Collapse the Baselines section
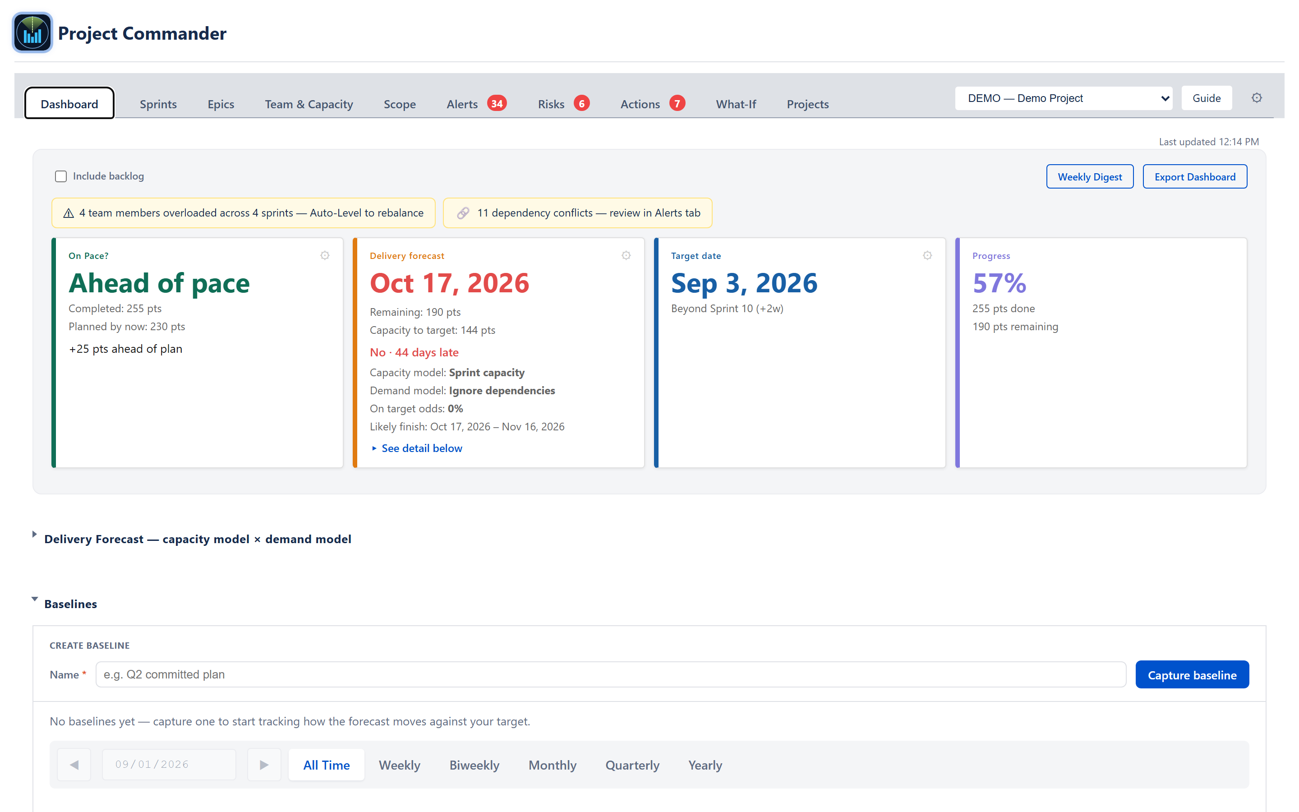The width and height of the screenshot is (1299, 812). pos(34,598)
